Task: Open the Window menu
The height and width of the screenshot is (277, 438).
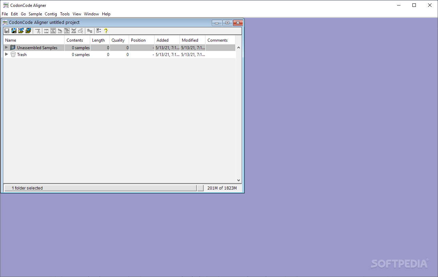Action: pyautogui.click(x=91, y=14)
